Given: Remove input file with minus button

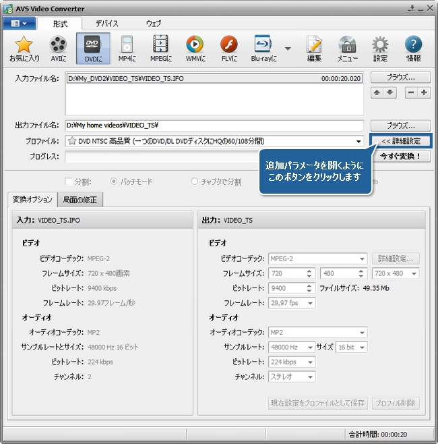Looking at the screenshot, I should click(411, 92).
